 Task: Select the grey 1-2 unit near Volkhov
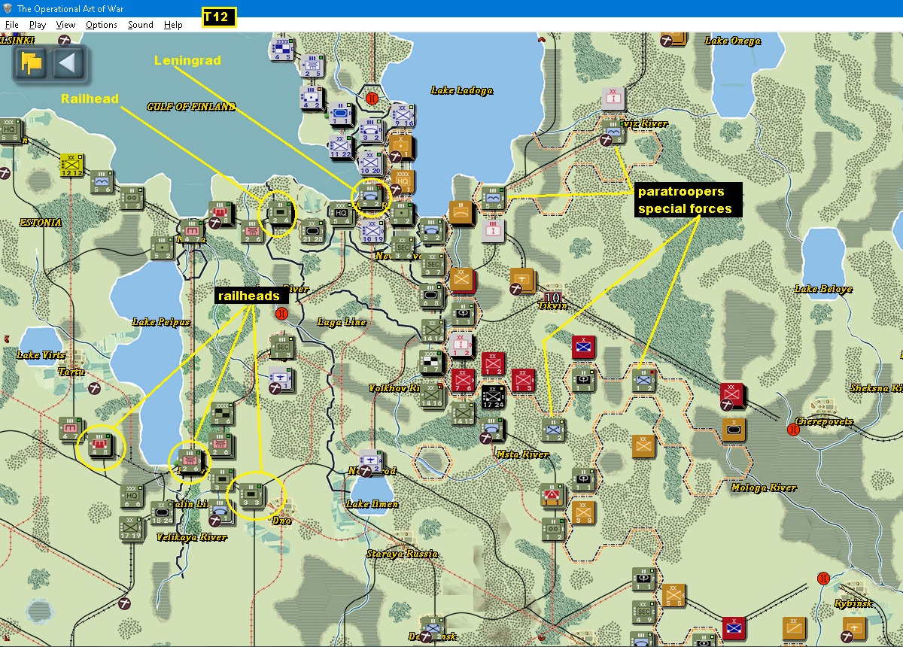(x=462, y=346)
